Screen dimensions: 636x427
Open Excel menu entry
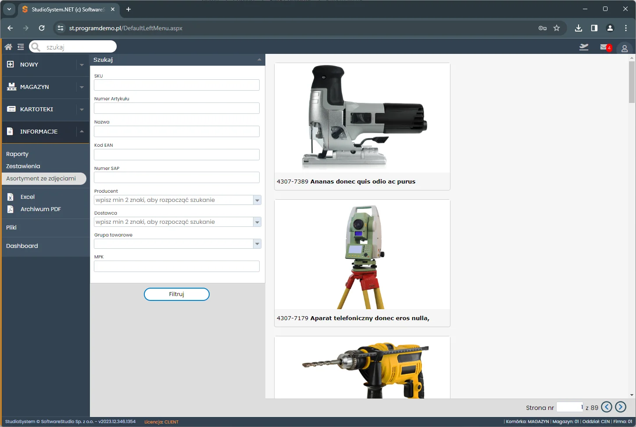pos(27,197)
